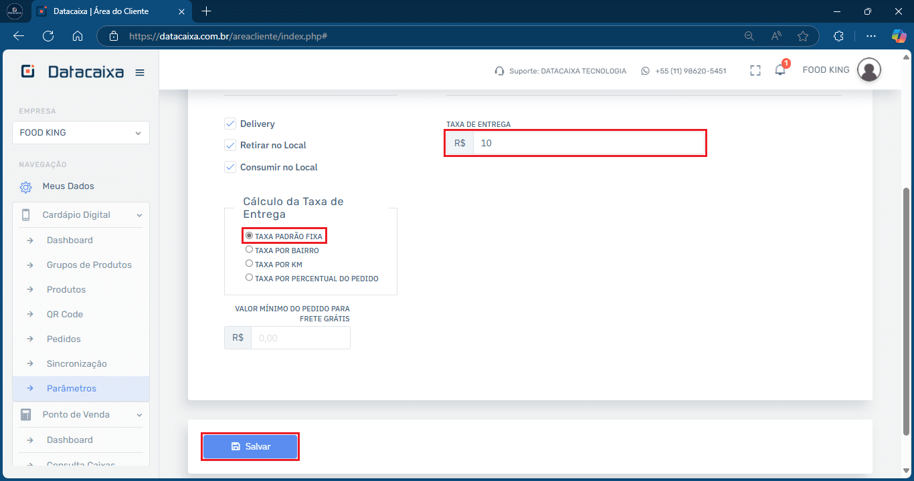914x481 pixels.
Task: Click the WhatsApp support phone number
Action: pyautogui.click(x=690, y=71)
